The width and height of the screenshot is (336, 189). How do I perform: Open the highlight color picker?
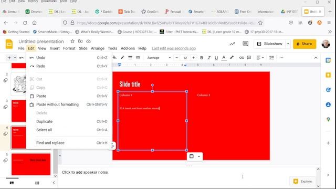[232, 57]
